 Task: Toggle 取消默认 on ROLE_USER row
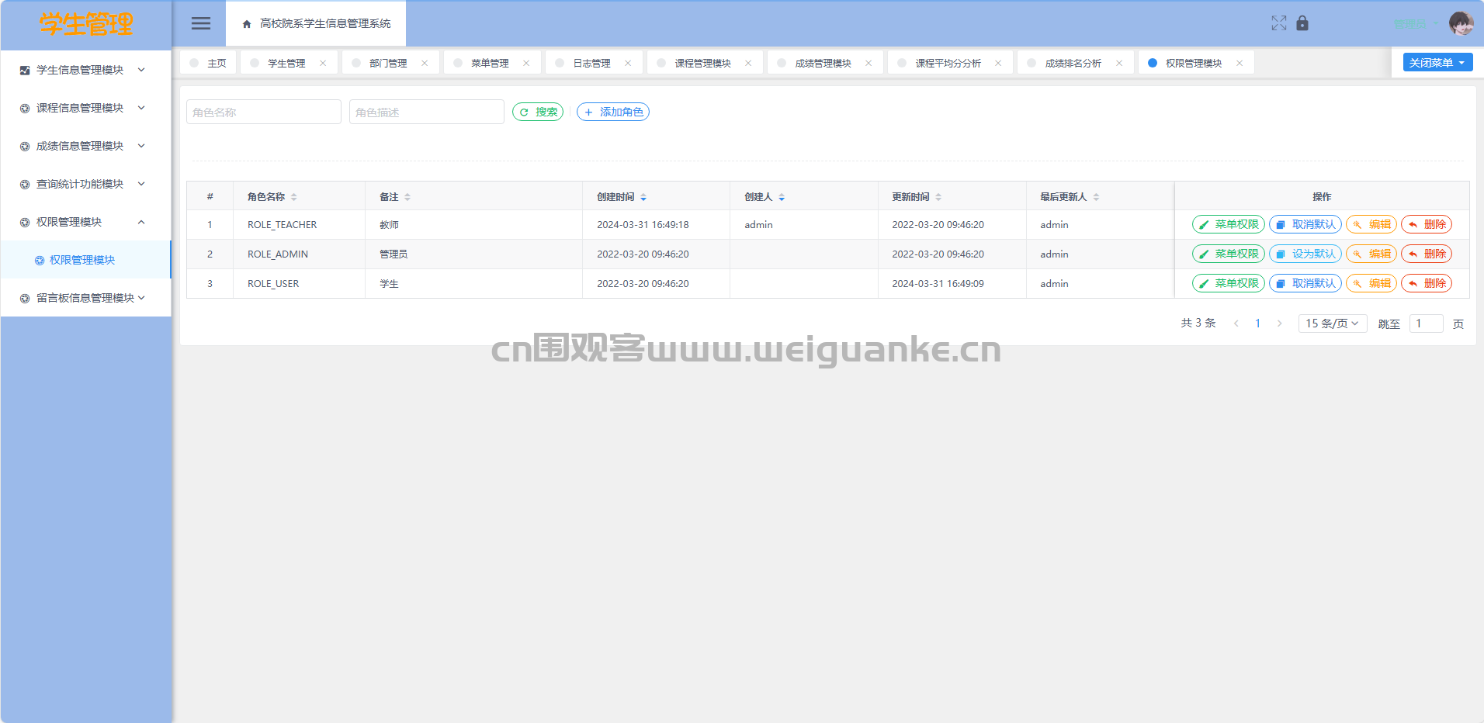[x=1305, y=284]
